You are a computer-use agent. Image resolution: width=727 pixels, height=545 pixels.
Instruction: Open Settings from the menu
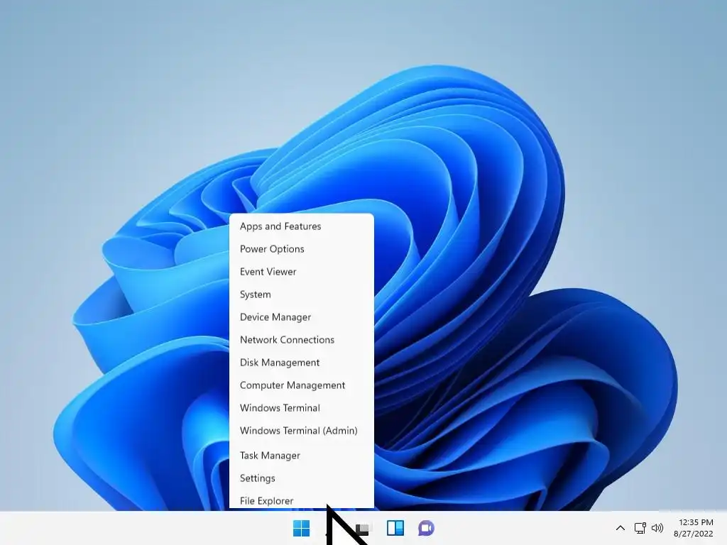(301, 478)
